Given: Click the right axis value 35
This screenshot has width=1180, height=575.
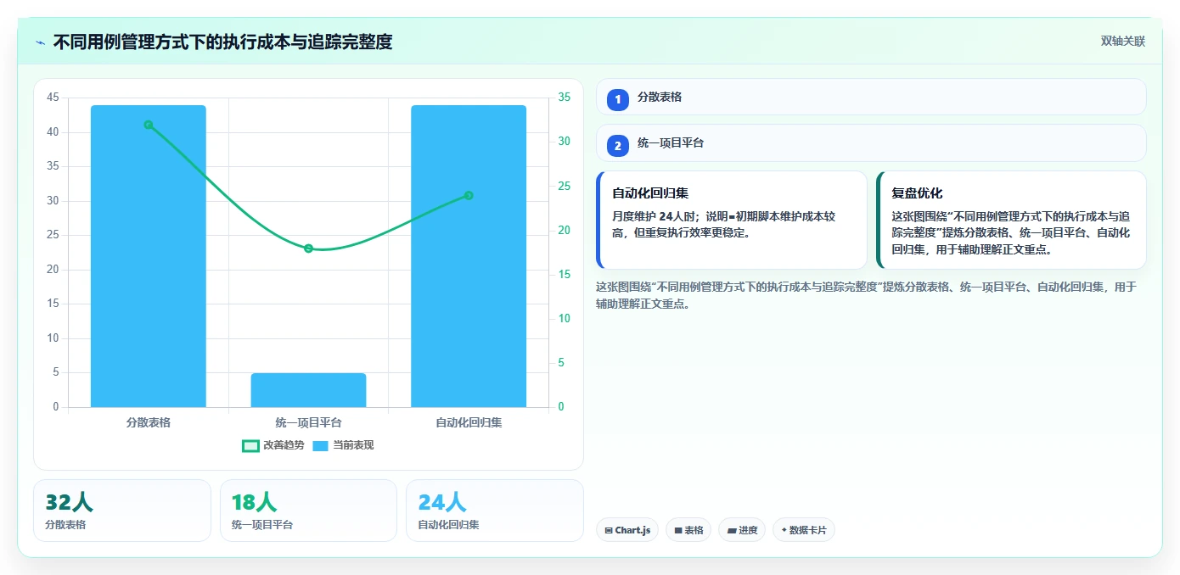Looking at the screenshot, I should (x=565, y=98).
